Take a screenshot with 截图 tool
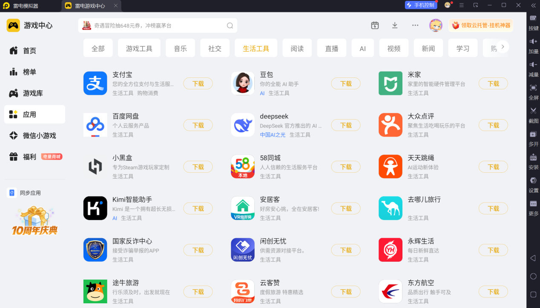Image resolution: width=540 pixels, height=308 pixels. click(x=533, y=115)
